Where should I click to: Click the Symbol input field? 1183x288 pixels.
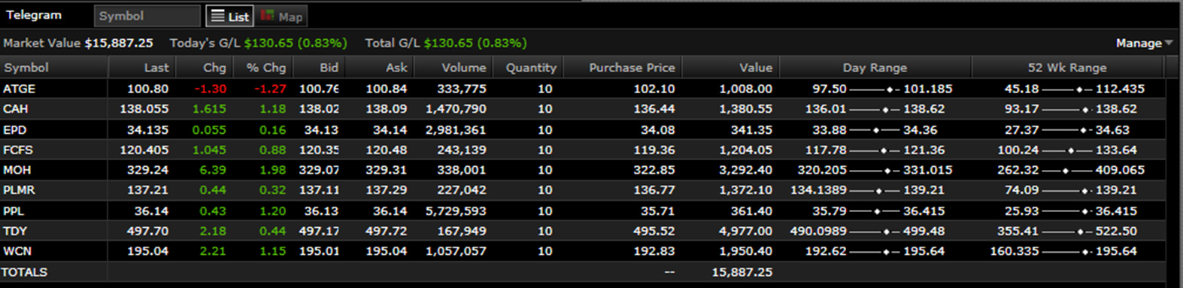click(147, 16)
